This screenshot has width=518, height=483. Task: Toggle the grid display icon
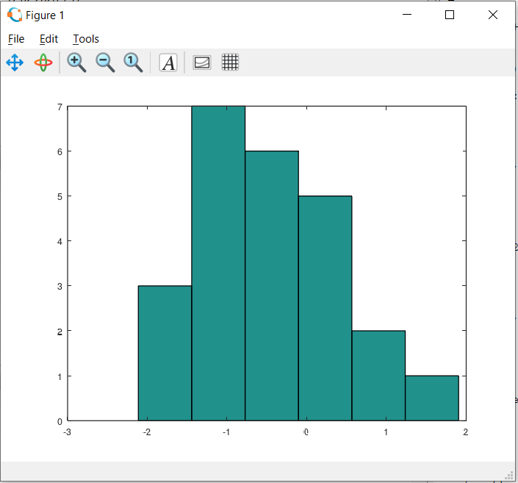coord(230,62)
